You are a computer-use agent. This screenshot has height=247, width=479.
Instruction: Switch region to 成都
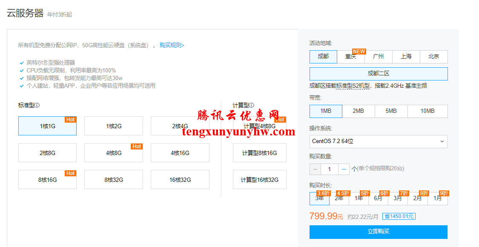[x=323, y=57]
